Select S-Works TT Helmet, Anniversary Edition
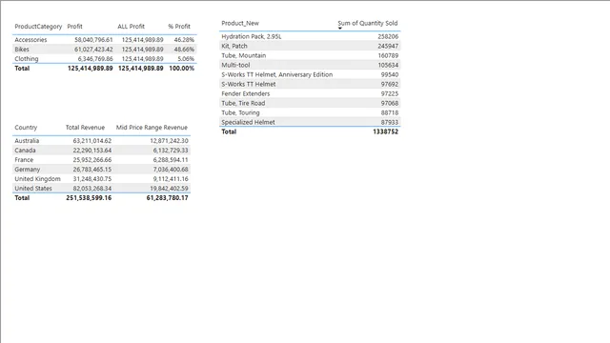Screen dimensions: 610x343 (277, 74)
